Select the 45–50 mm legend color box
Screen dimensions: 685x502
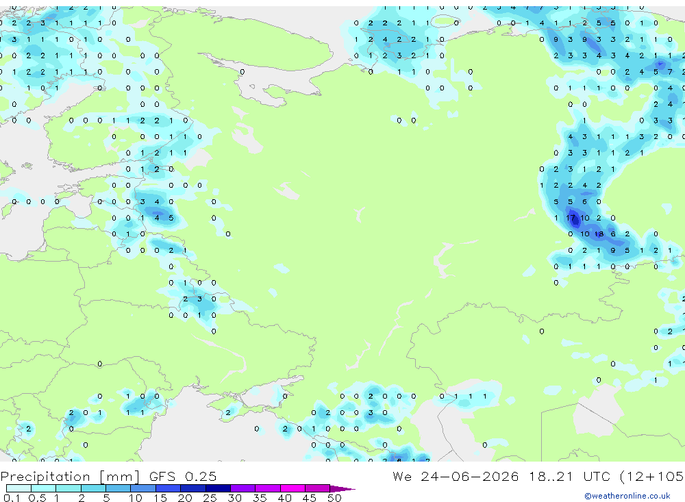click(318, 488)
